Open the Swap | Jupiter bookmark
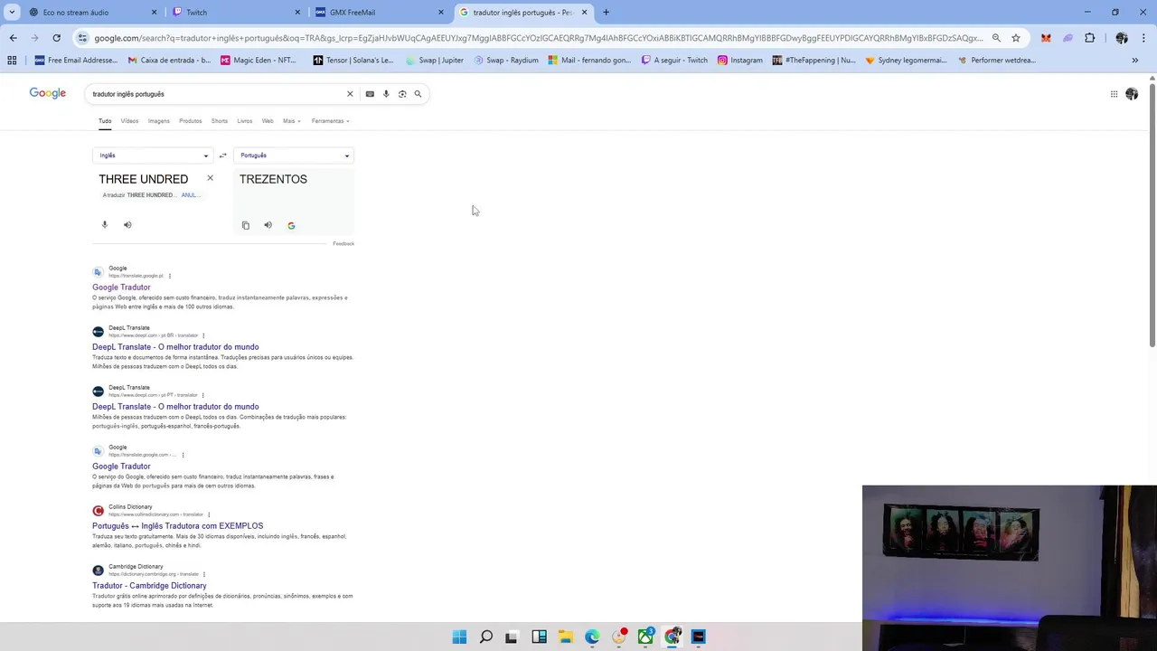 pos(434,61)
